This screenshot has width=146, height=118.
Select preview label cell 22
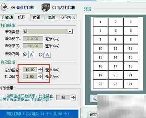(101, 84)
